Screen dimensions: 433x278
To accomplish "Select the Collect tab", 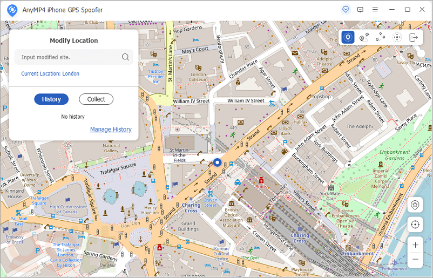I will click(96, 99).
